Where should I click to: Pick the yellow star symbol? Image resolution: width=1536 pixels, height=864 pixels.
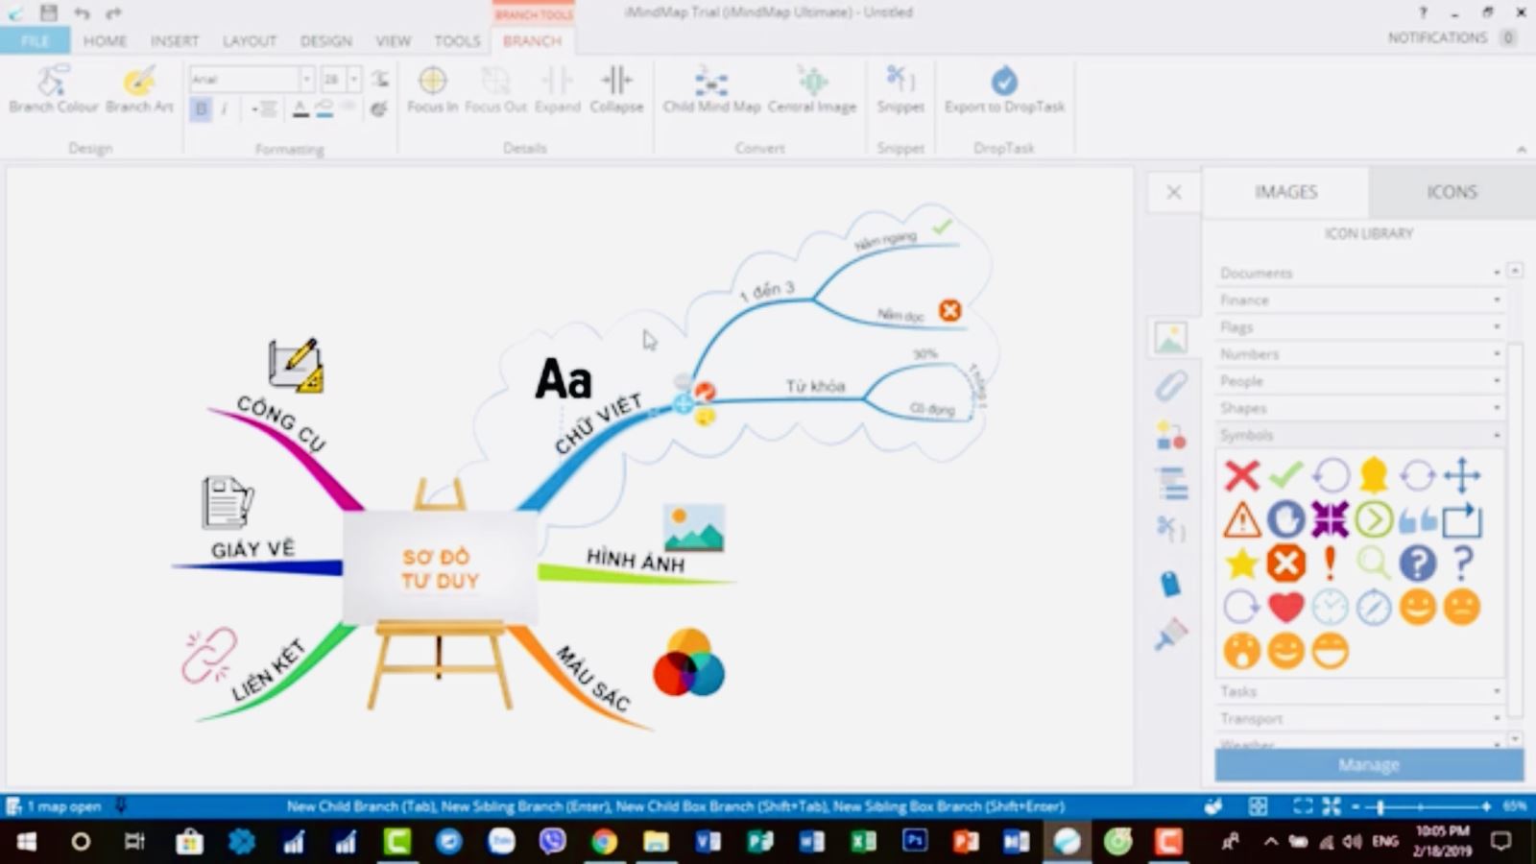[1241, 563]
